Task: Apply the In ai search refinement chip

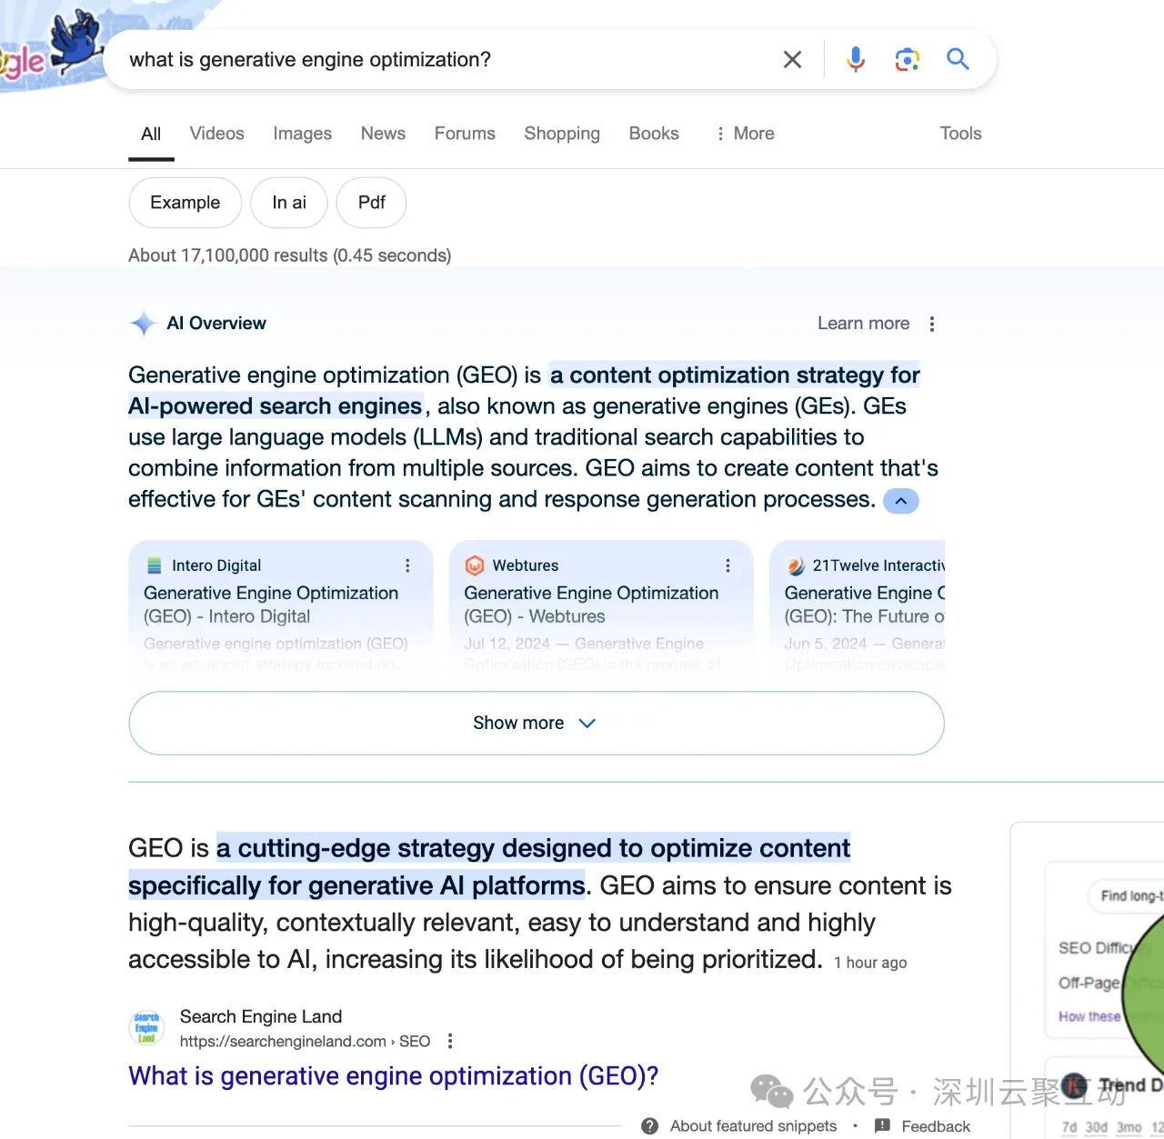Action: (x=288, y=203)
